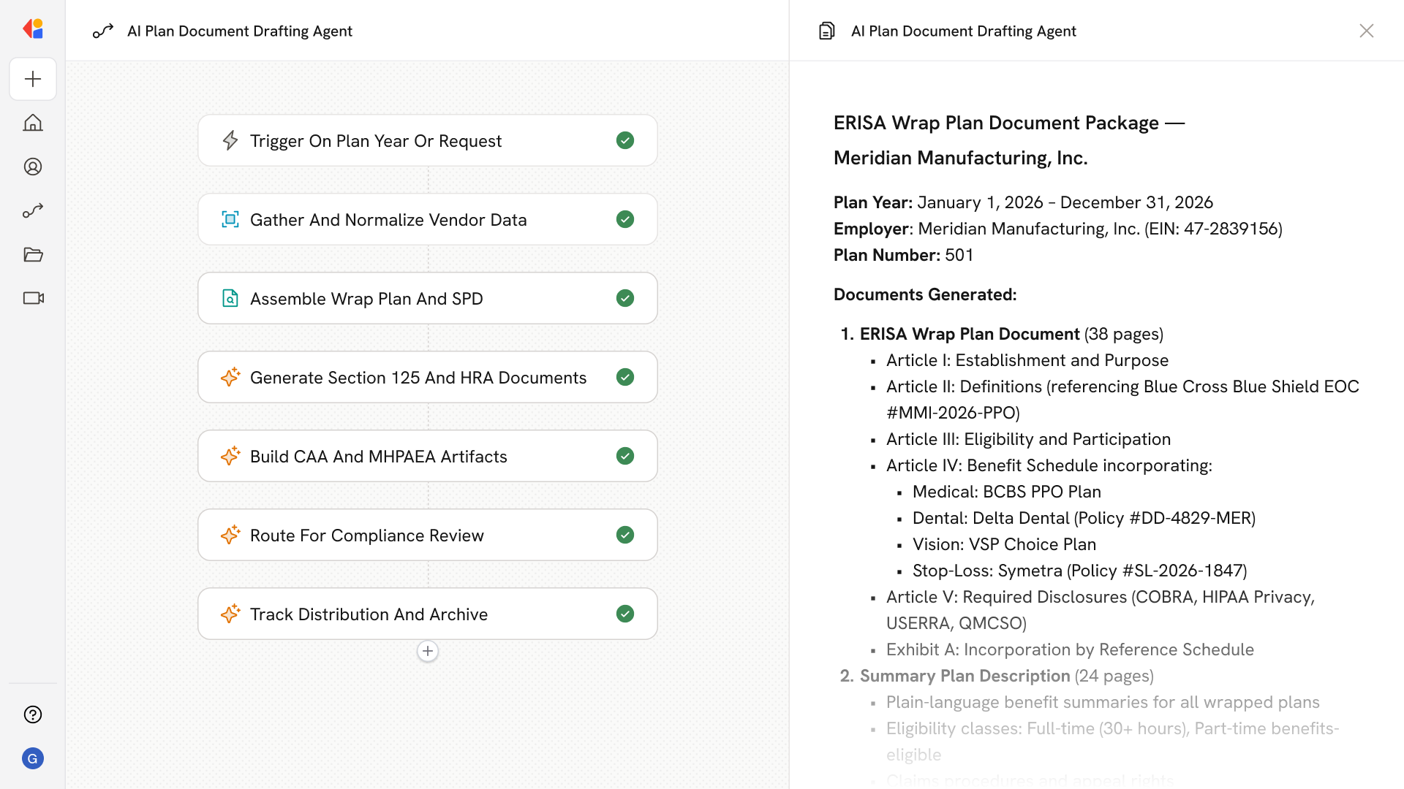Click green checkmark on Trigger On Plan Year step
Viewport: 1404px width, 789px height.
tap(624, 140)
